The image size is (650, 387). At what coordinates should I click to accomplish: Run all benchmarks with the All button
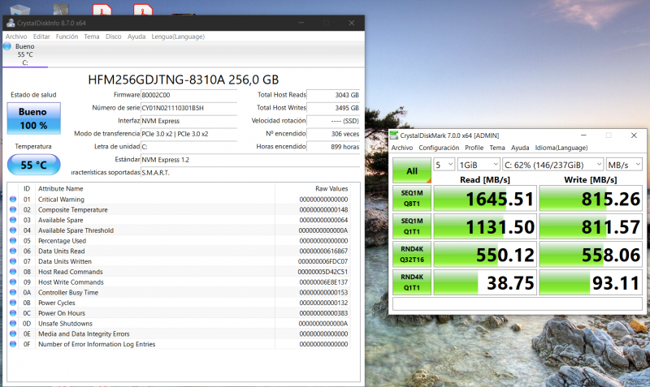coord(412,170)
